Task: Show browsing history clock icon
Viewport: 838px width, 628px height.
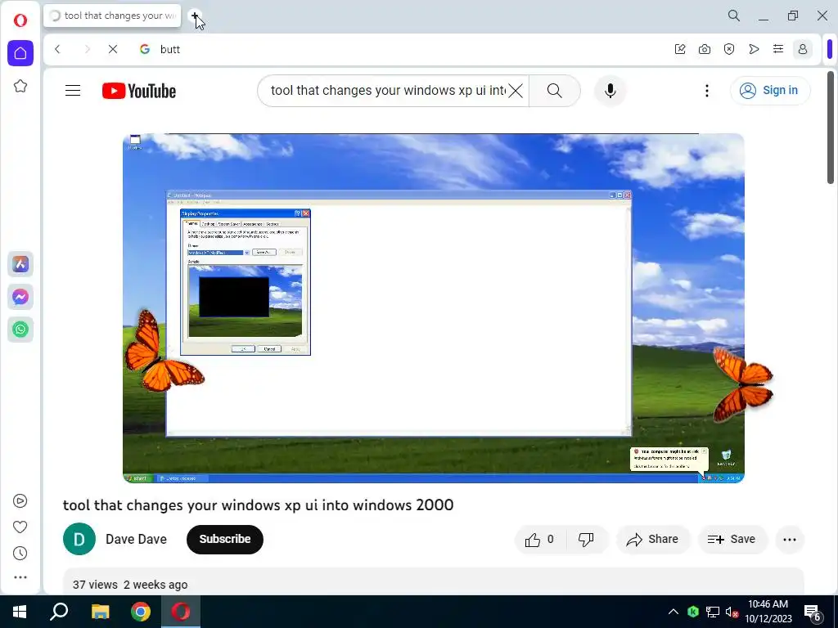Action: (20, 554)
